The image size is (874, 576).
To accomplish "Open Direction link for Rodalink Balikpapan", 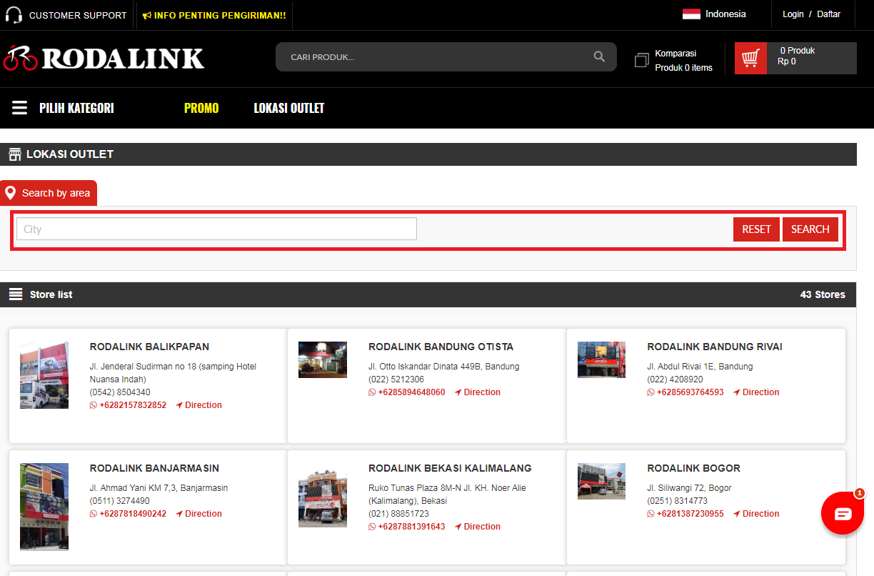I will (199, 405).
